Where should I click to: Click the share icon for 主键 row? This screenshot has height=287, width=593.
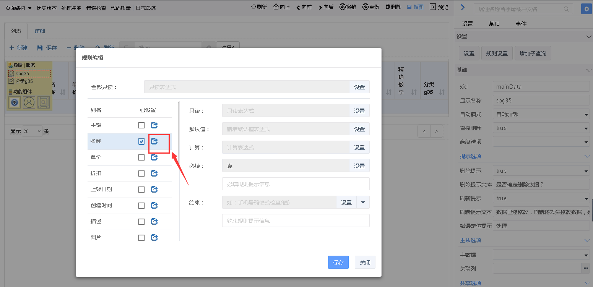tap(154, 125)
